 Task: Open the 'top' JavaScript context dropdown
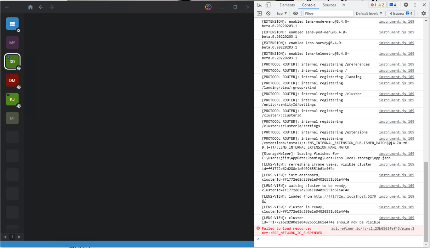tap(282, 14)
